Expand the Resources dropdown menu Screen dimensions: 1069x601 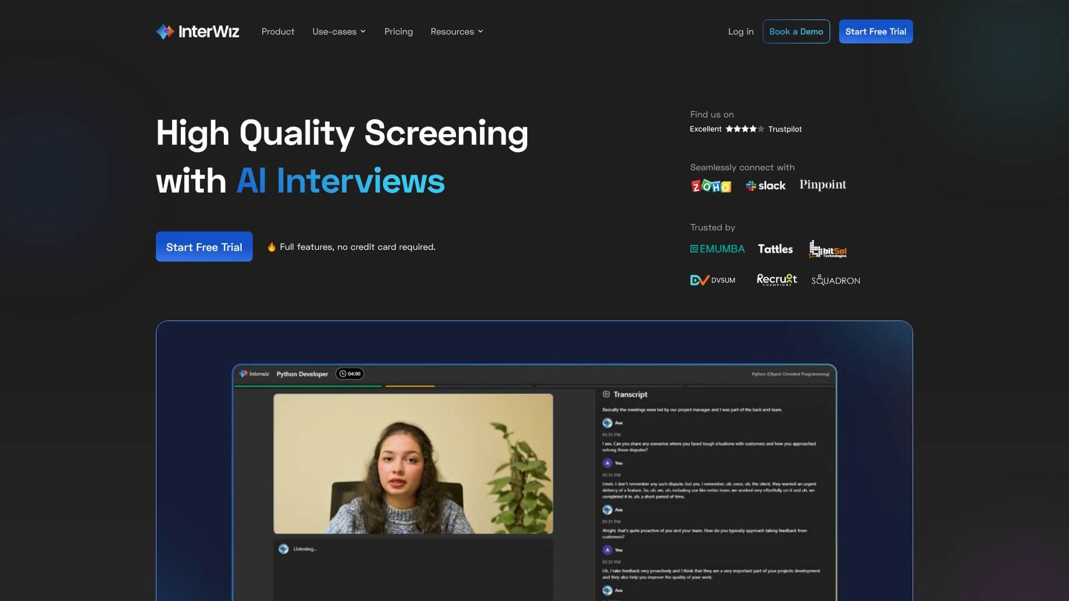tap(457, 32)
